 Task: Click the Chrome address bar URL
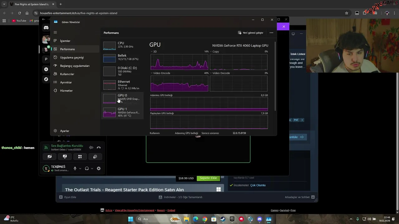coord(79,13)
